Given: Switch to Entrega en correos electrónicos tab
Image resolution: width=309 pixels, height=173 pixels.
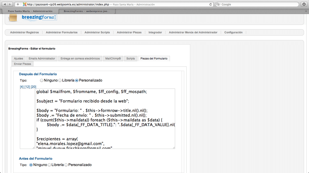Looking at the screenshot, I should (80, 59).
